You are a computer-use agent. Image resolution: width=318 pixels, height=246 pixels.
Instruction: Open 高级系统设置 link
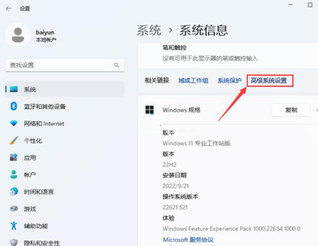(x=269, y=80)
